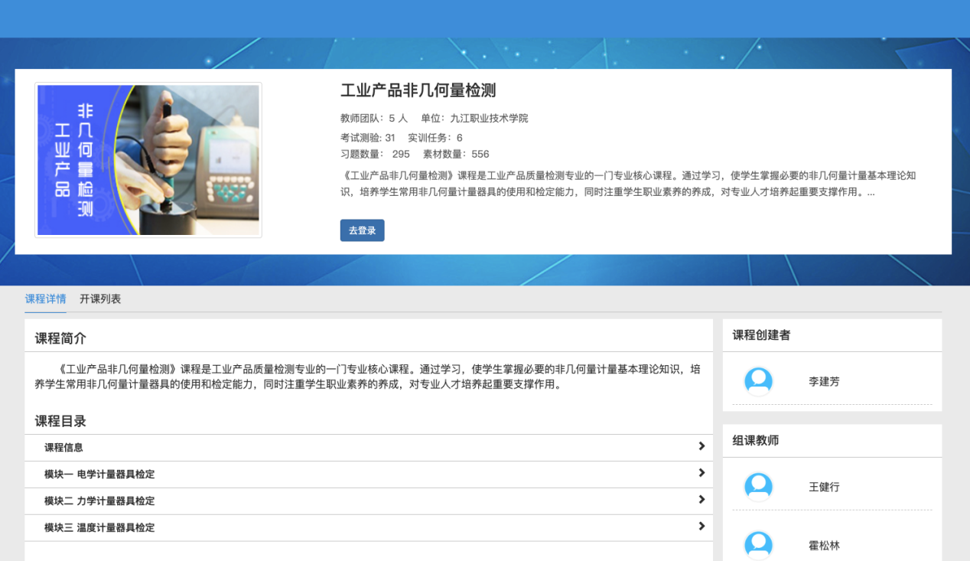Switch to the 课程详情 tab
The width and height of the screenshot is (970, 561).
45,299
